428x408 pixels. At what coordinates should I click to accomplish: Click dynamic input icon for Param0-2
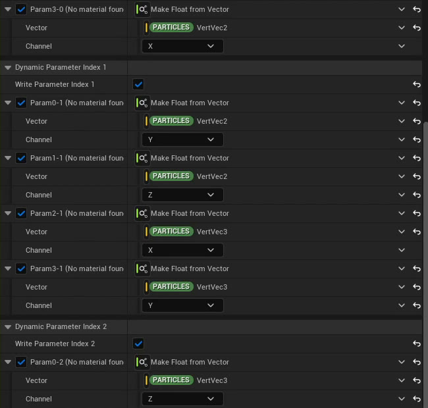click(x=142, y=362)
